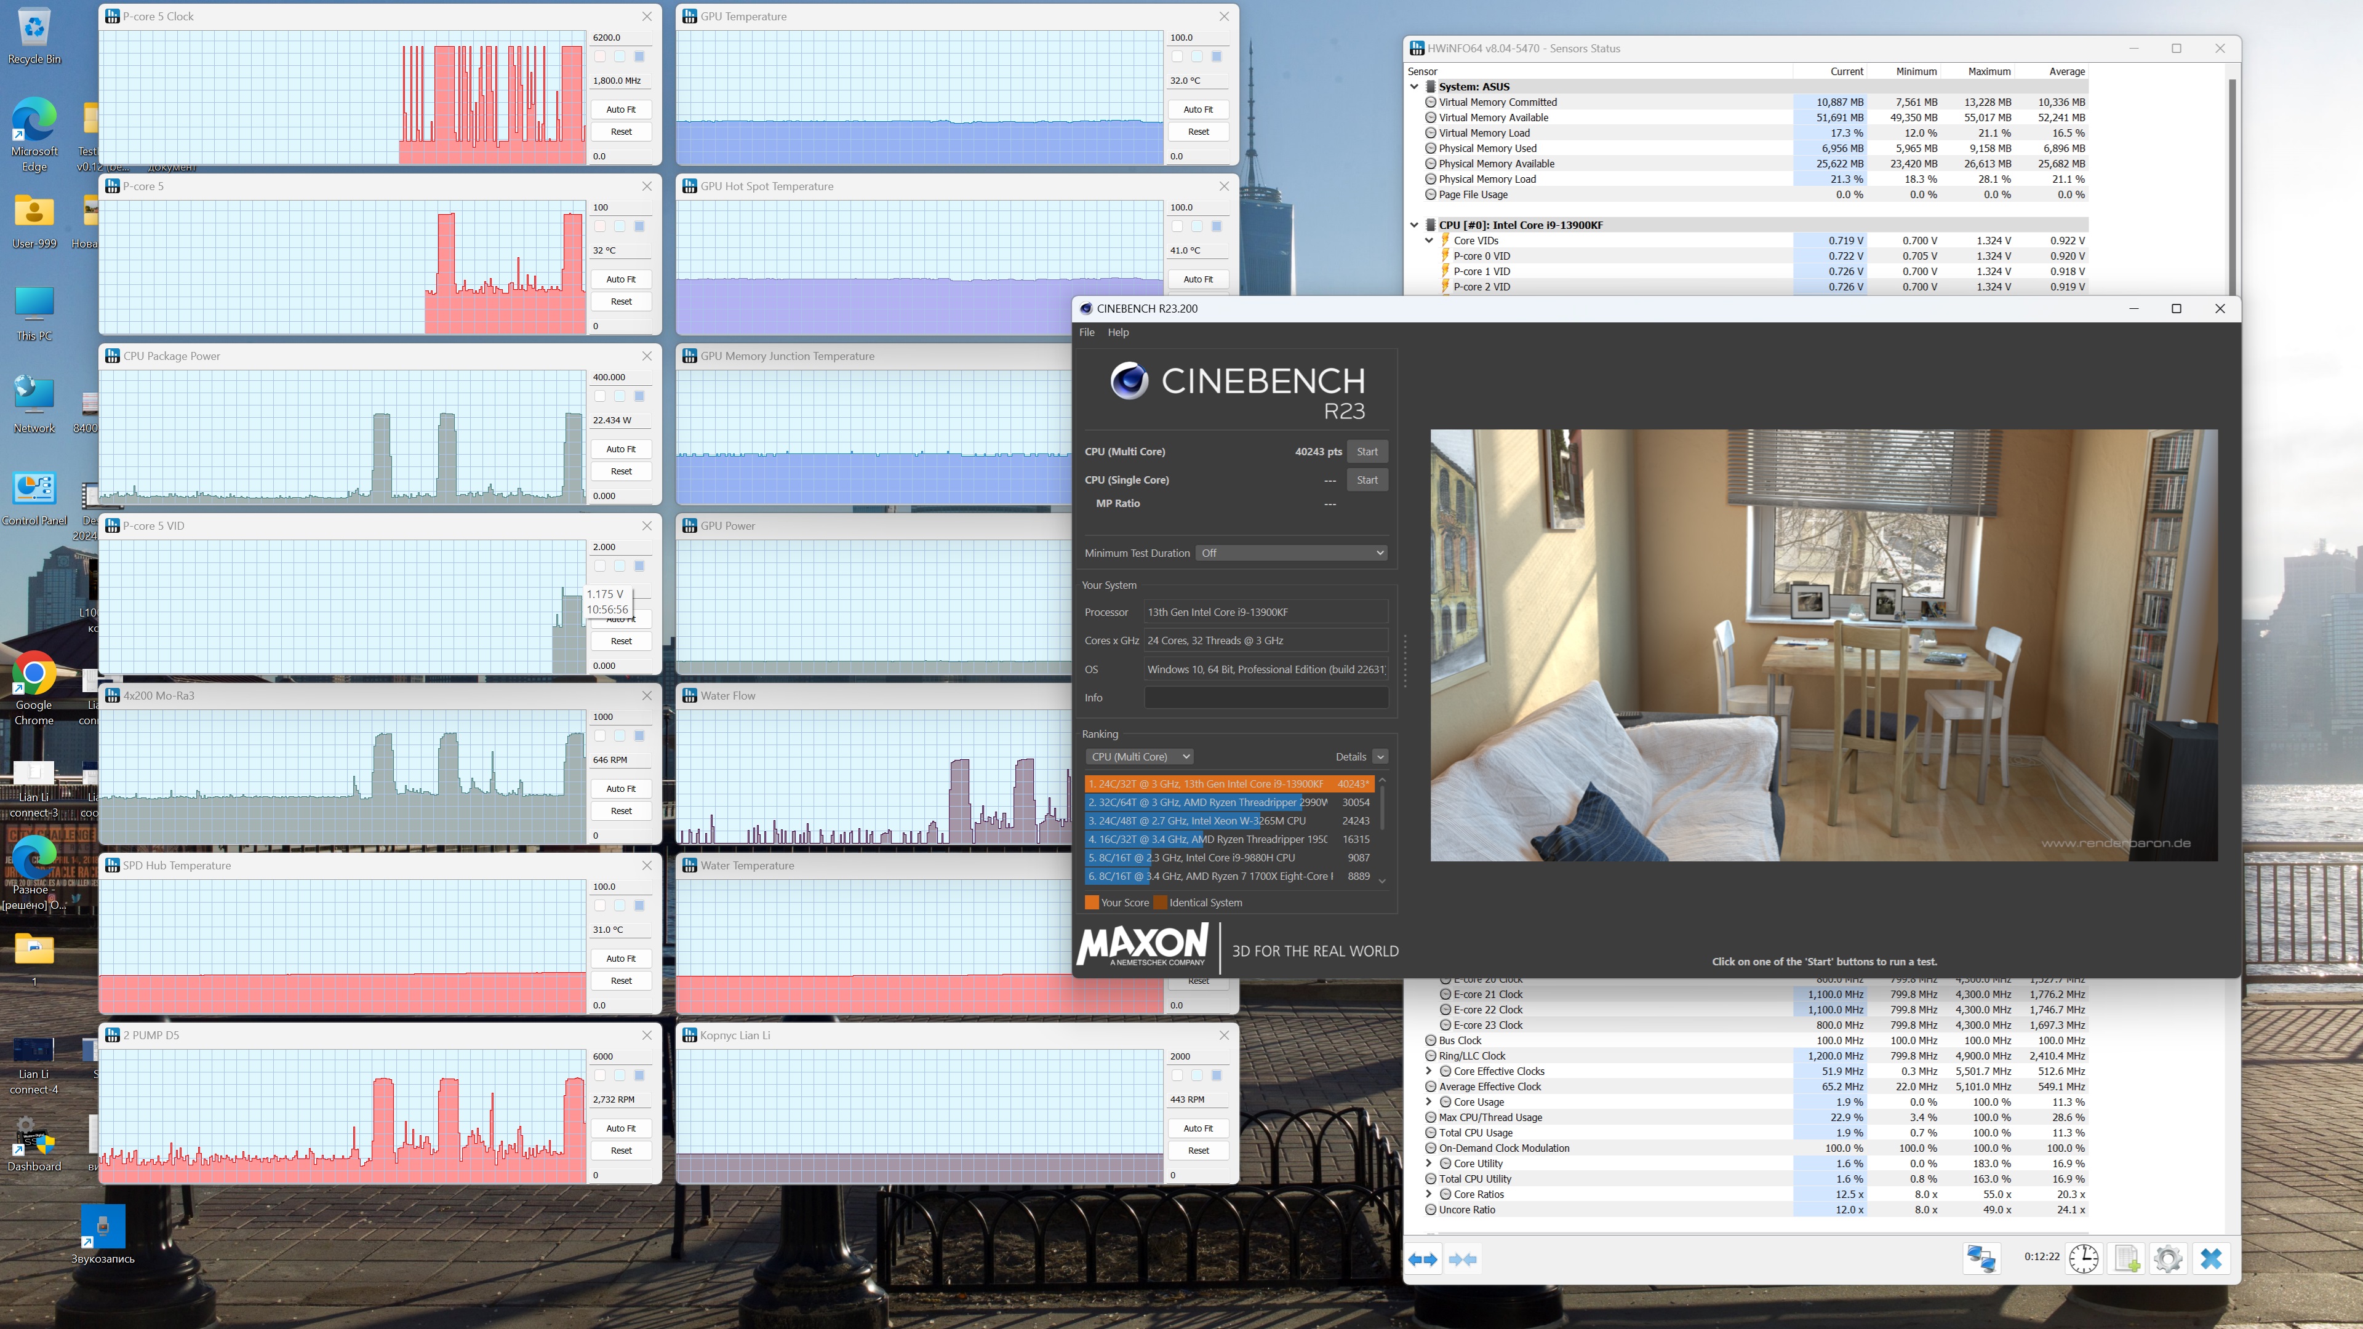Screen dimensions: 2363x1329
Task: Click HWiNFO collapse columns arrows button
Action: pyautogui.click(x=1462, y=1259)
